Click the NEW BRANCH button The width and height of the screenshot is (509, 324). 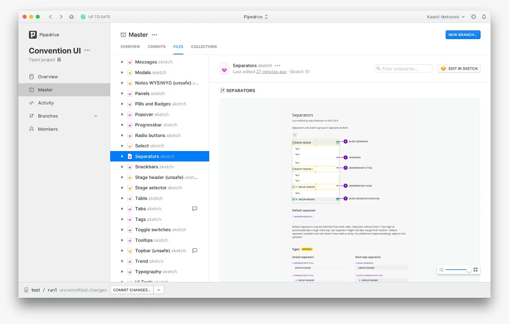pyautogui.click(x=463, y=34)
